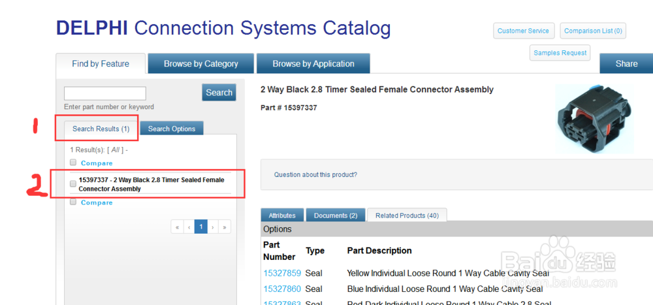Select page 1 in pagination
This screenshot has height=305, width=653.
(x=201, y=227)
